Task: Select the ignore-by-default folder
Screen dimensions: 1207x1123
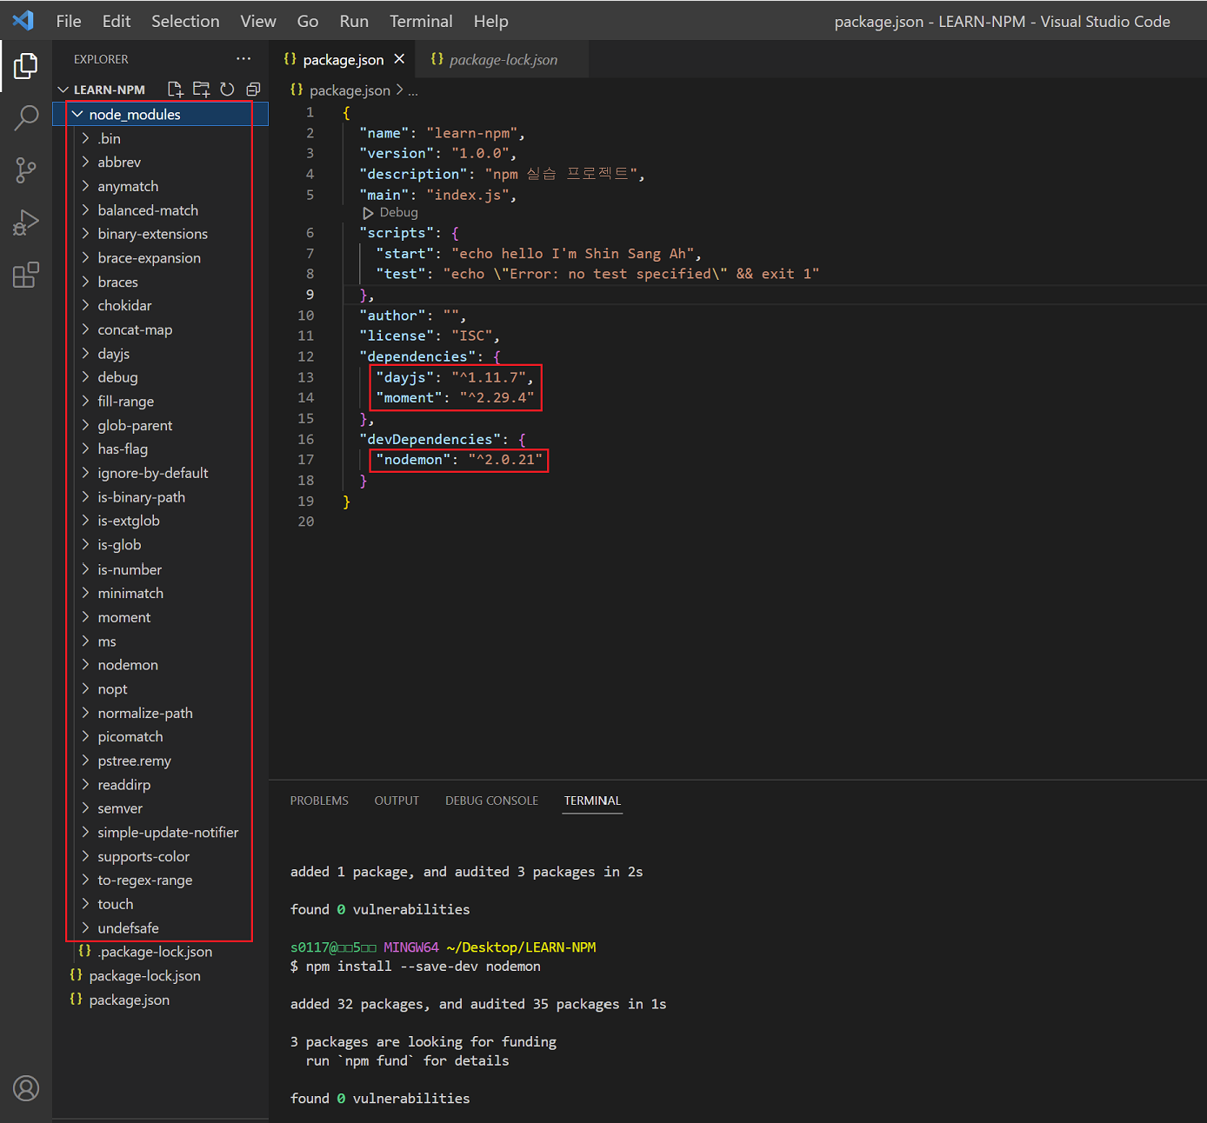Action: pos(160,473)
